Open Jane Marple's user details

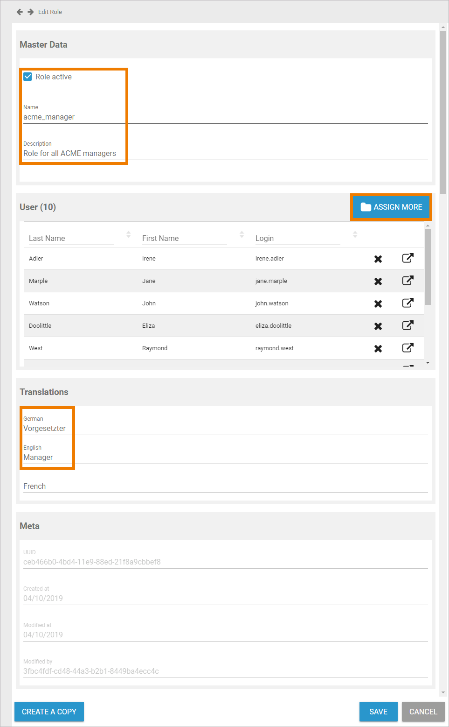click(x=408, y=281)
